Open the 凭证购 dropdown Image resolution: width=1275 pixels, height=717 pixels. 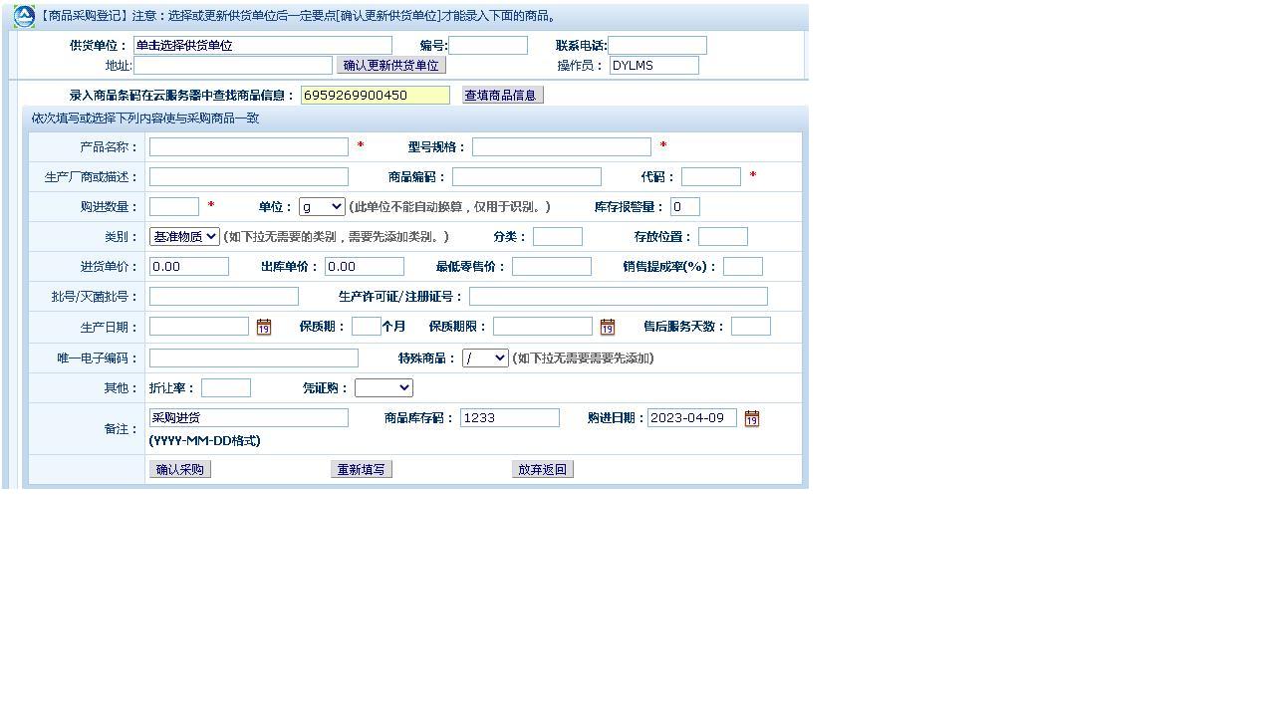pyautogui.click(x=383, y=387)
